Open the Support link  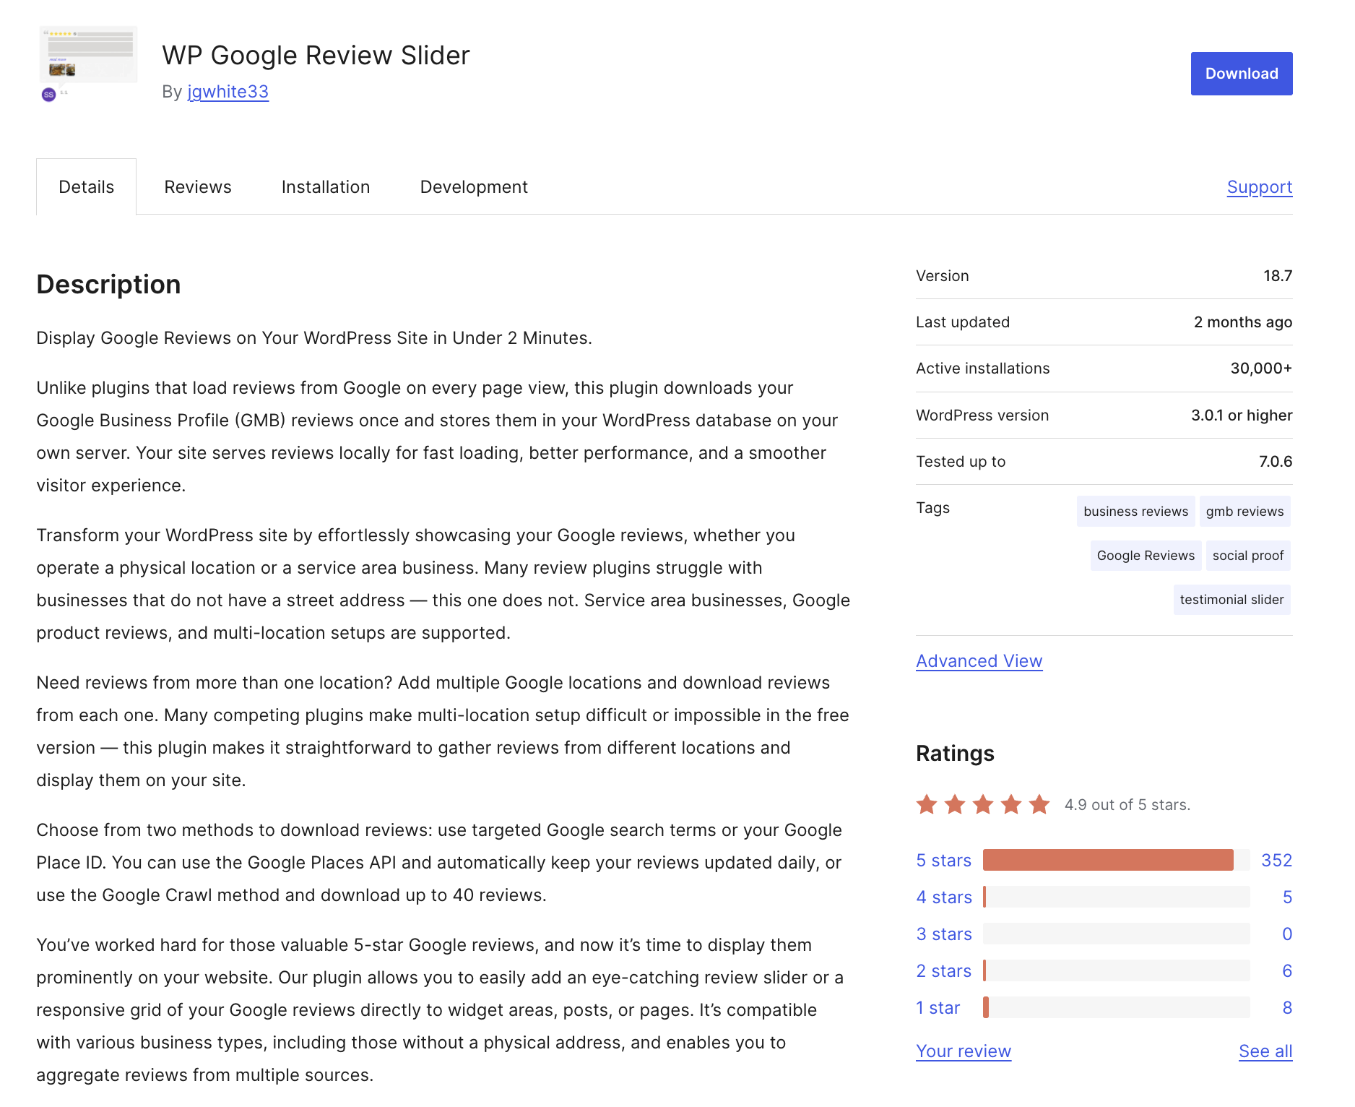1259,187
